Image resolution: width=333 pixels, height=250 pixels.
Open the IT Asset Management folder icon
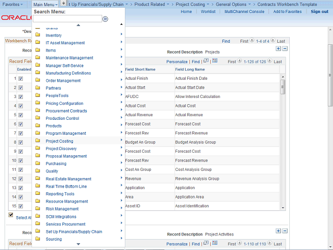tap(38, 42)
